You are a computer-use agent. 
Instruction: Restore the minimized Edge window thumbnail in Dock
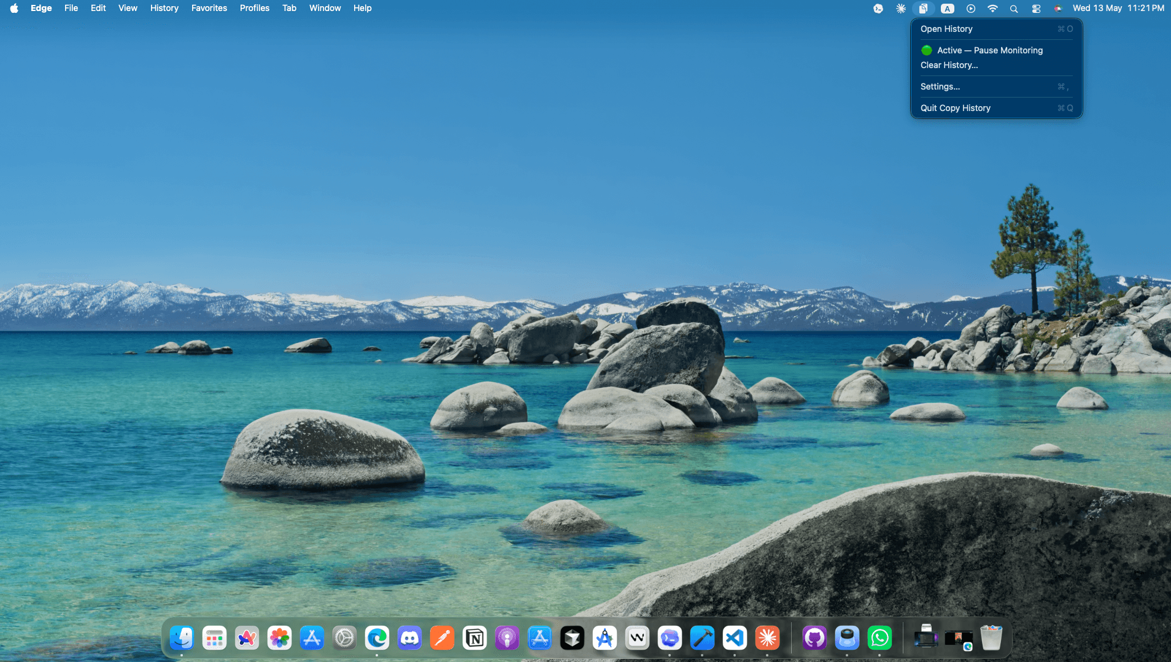coord(959,639)
